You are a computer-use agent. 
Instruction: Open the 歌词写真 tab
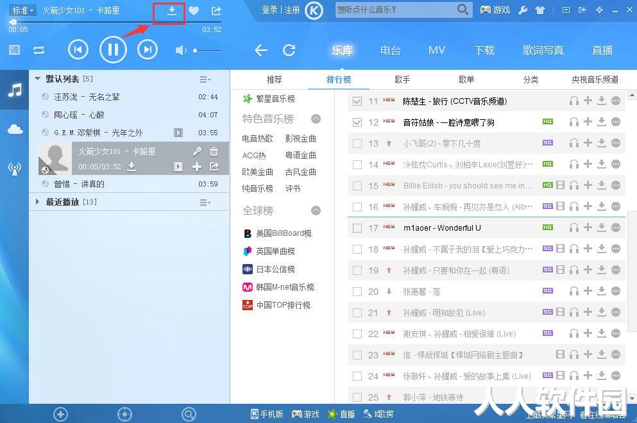click(x=543, y=51)
